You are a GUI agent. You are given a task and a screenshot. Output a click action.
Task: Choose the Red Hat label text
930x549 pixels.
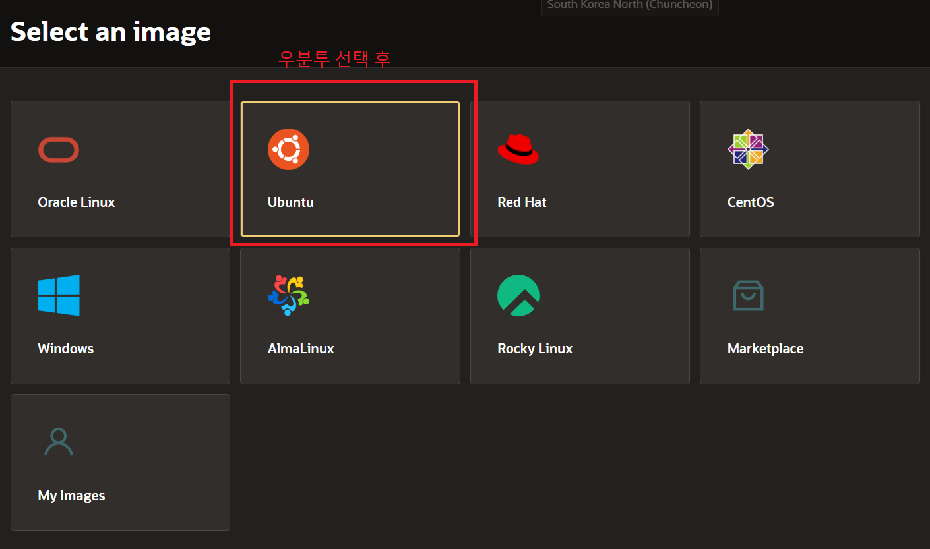point(522,202)
